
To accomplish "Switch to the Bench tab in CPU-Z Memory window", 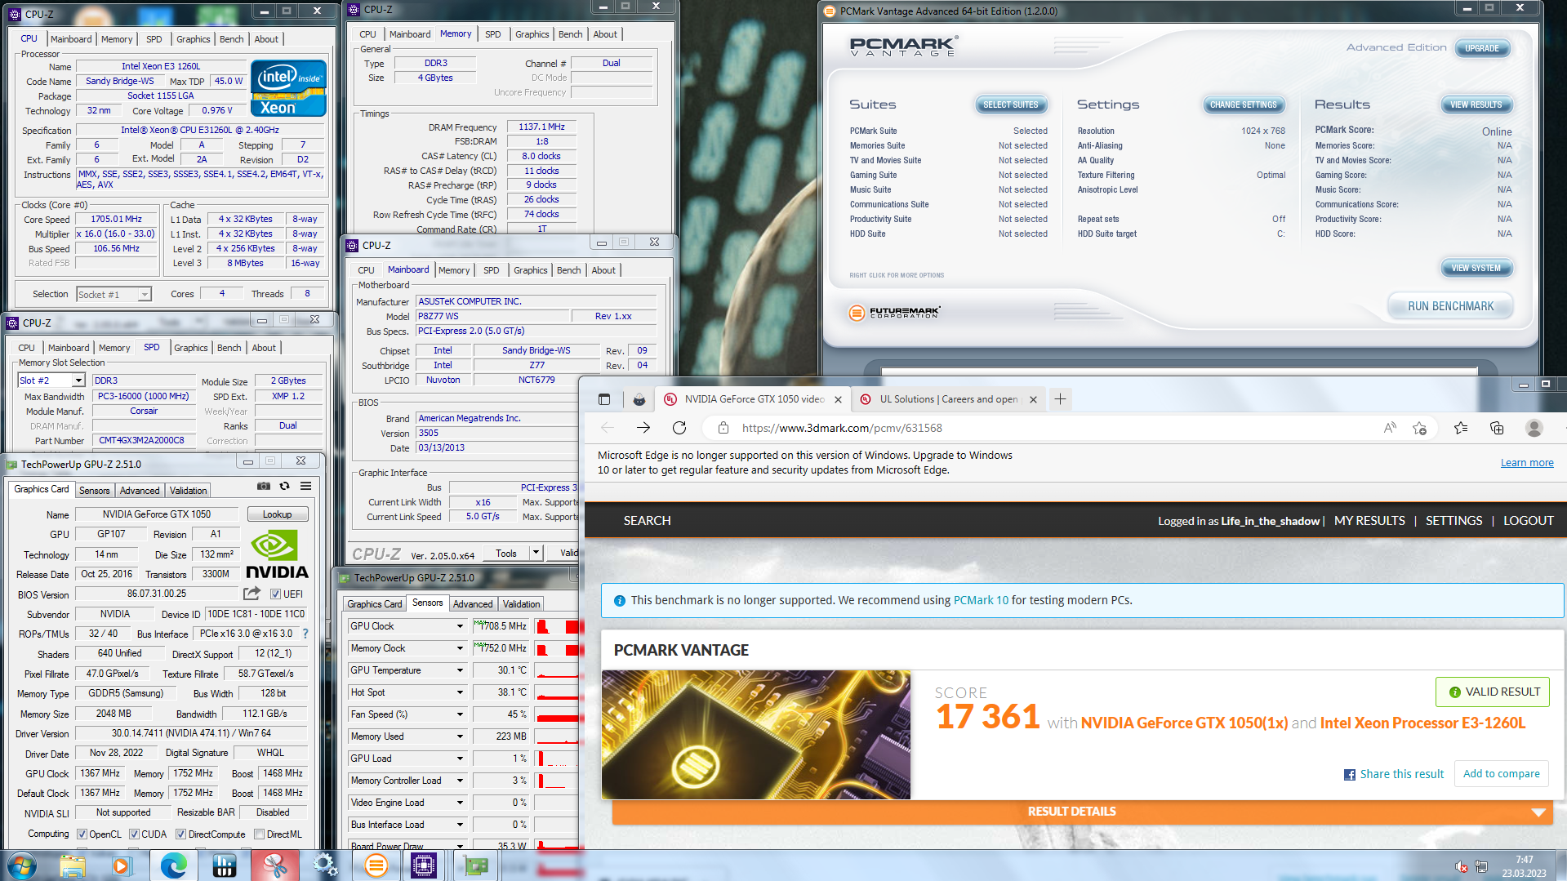I will [570, 34].
